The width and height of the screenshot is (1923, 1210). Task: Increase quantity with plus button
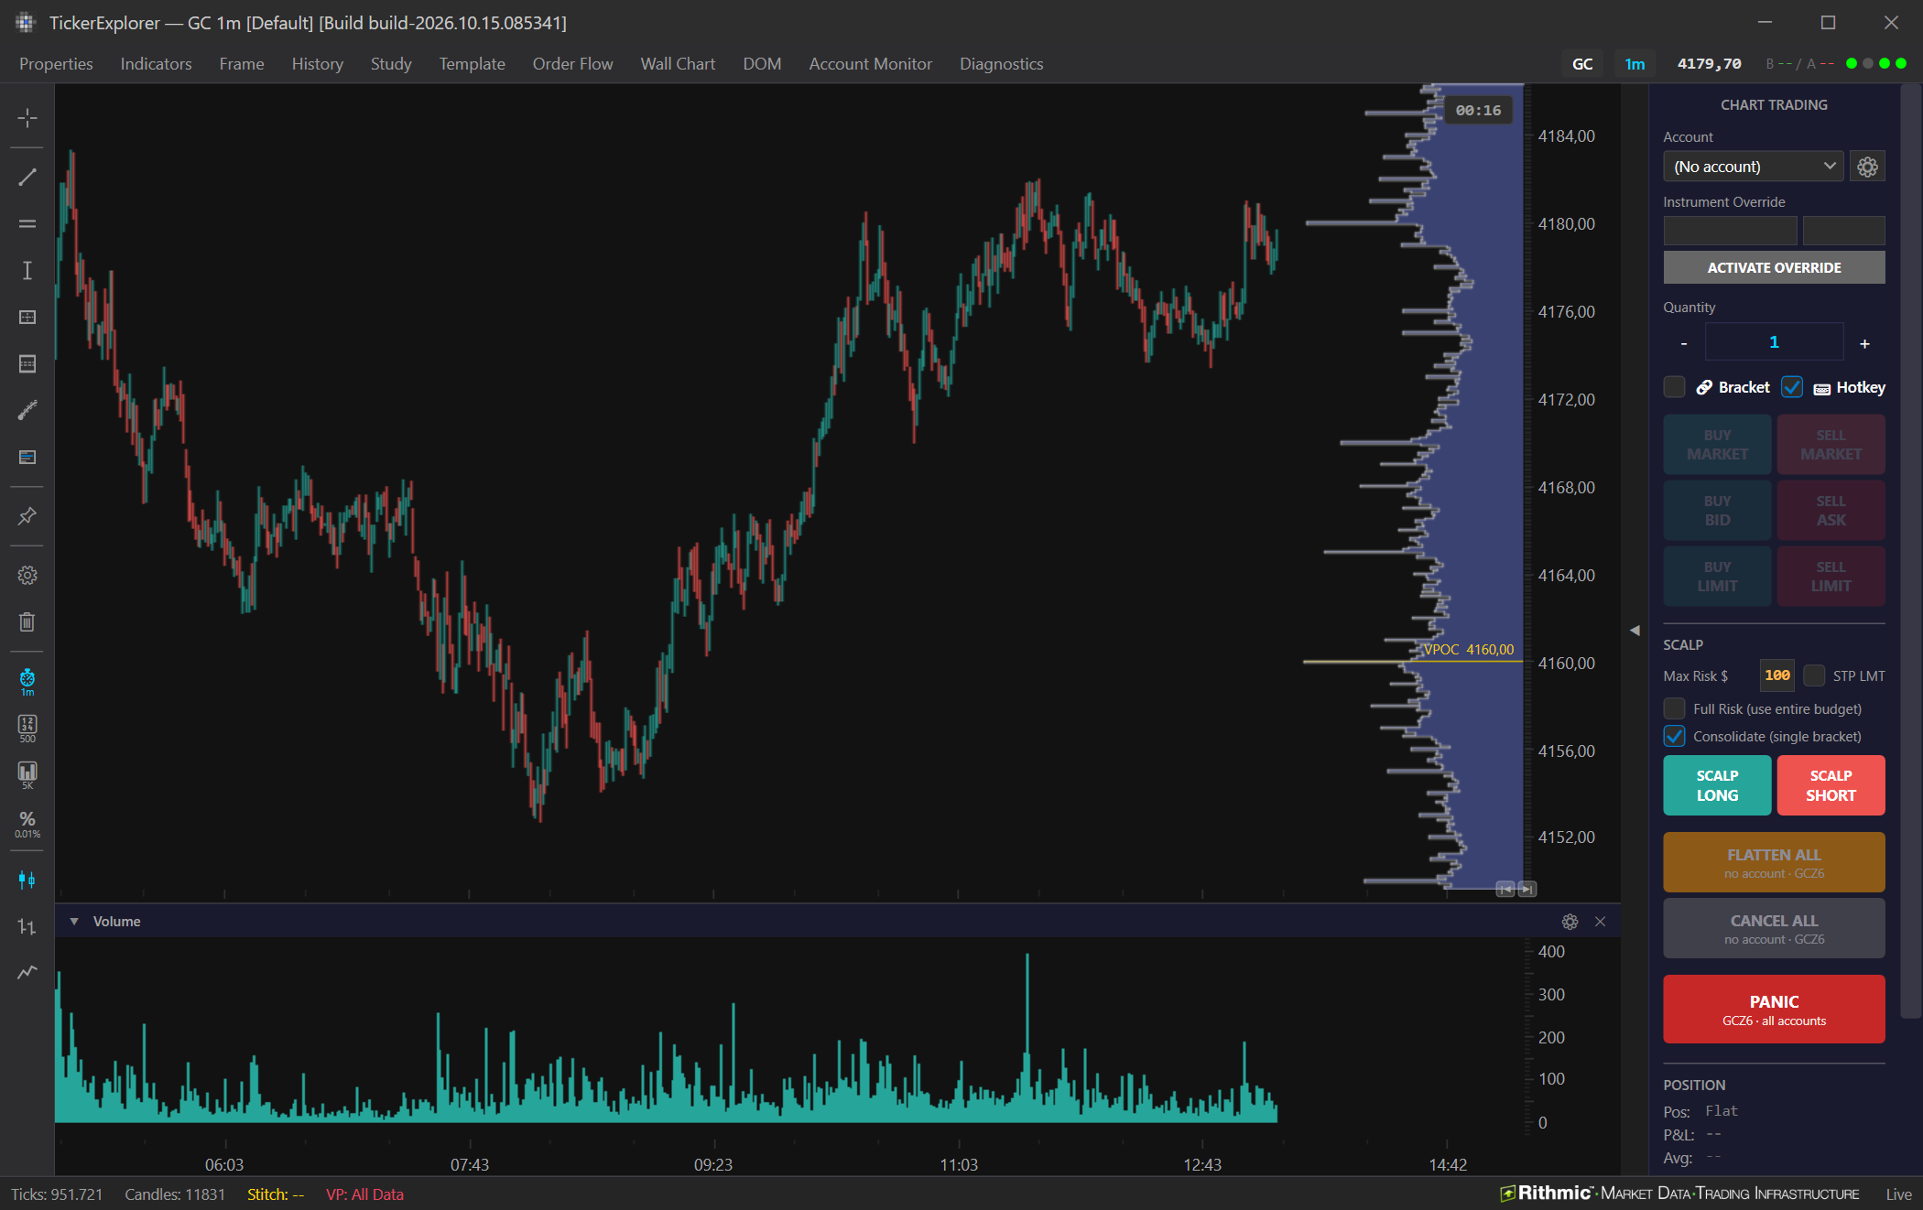[1864, 343]
